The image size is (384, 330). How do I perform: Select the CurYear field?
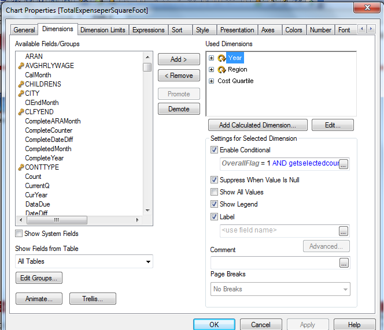pos(36,195)
